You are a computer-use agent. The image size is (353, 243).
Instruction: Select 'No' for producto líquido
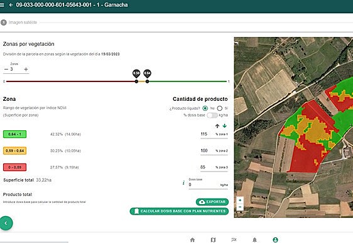click(x=205, y=108)
